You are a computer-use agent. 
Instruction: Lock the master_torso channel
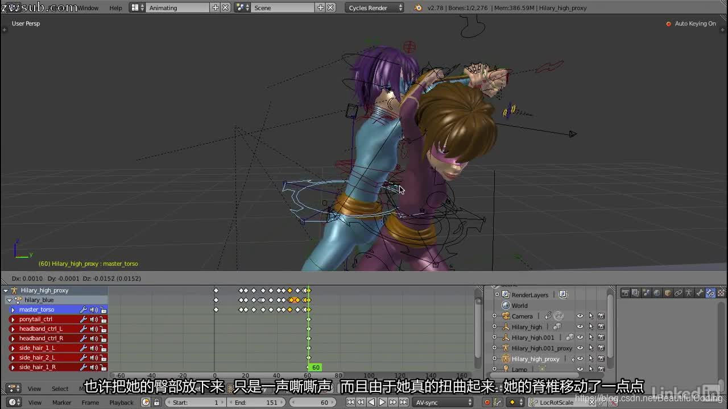[x=103, y=310]
